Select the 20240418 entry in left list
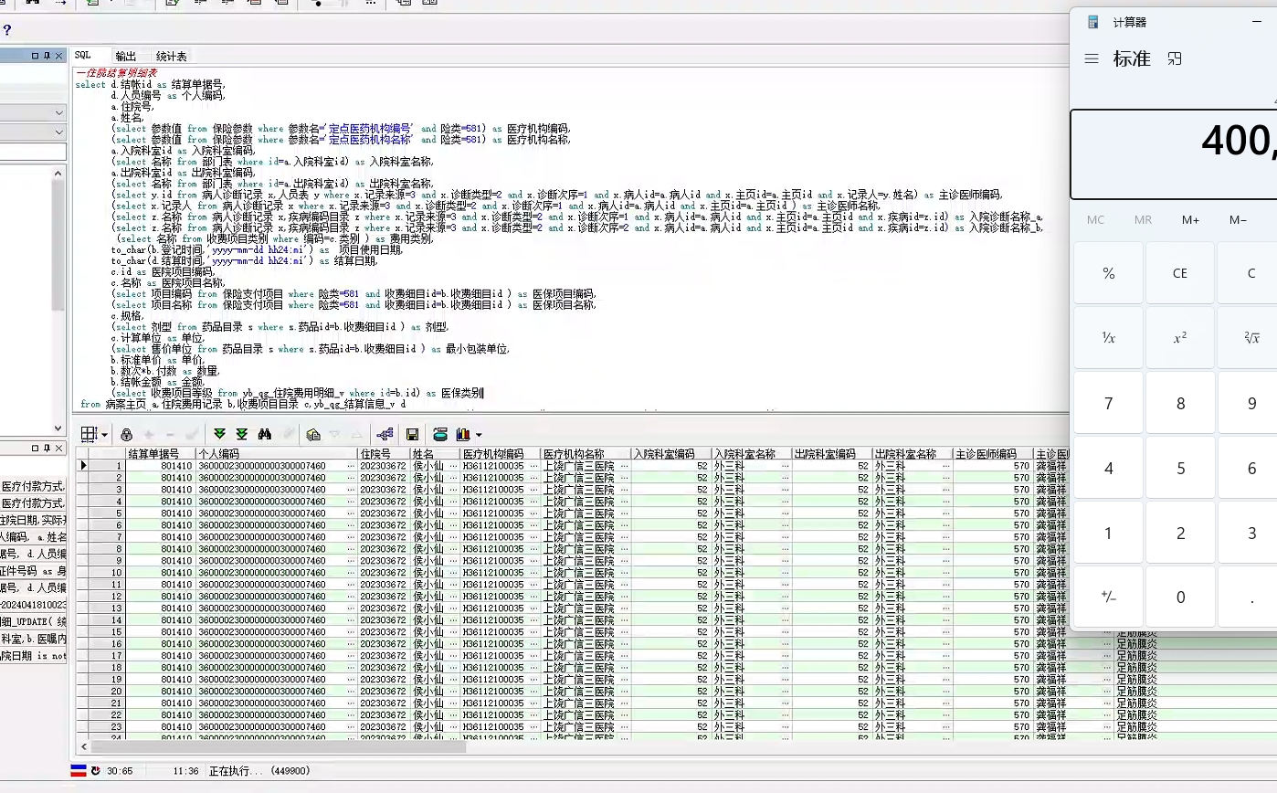 coord(34,605)
